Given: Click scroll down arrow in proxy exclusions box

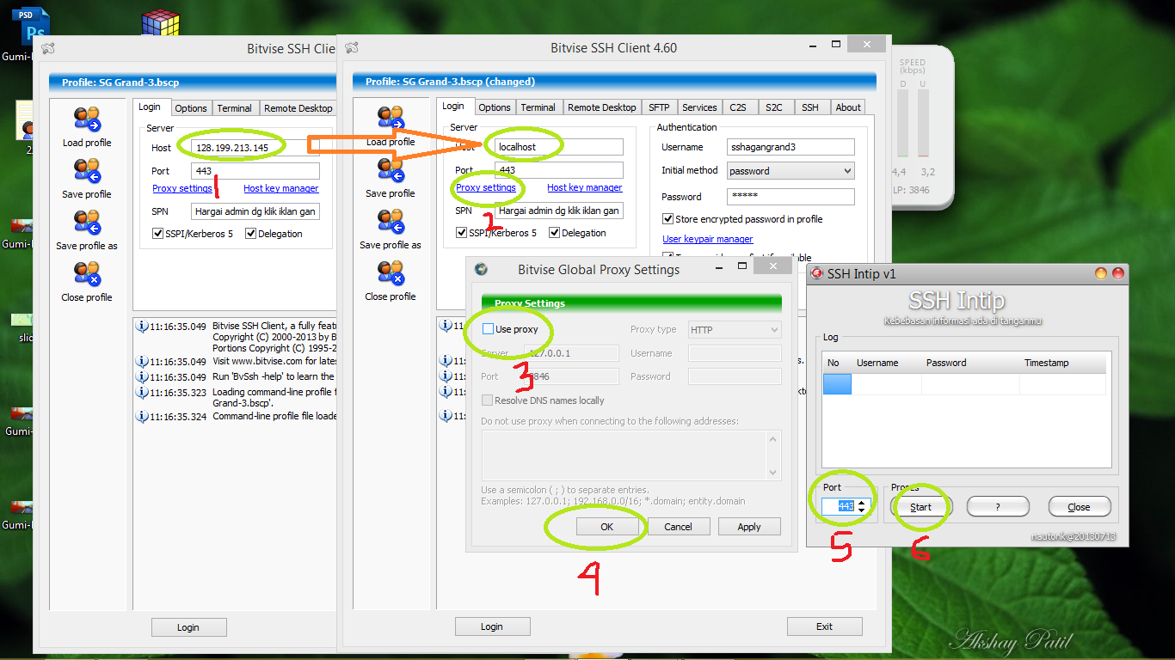Looking at the screenshot, I should click(x=773, y=473).
